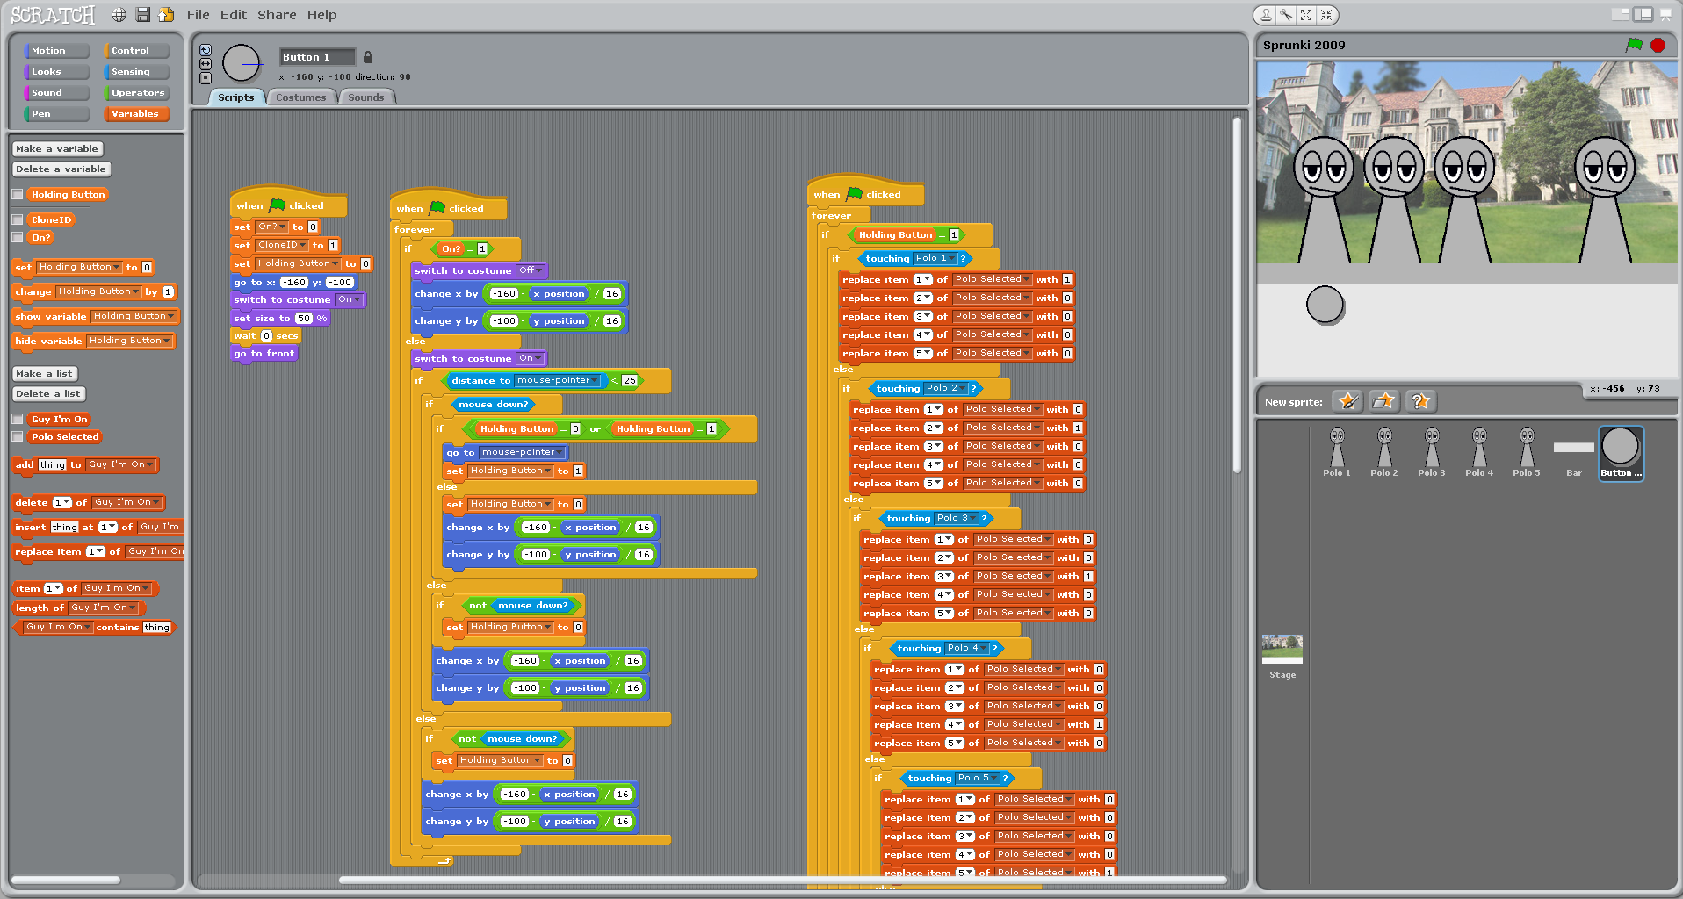Click the scripts area horizontal scrollbar
The width and height of the screenshot is (1683, 899).
click(782, 880)
